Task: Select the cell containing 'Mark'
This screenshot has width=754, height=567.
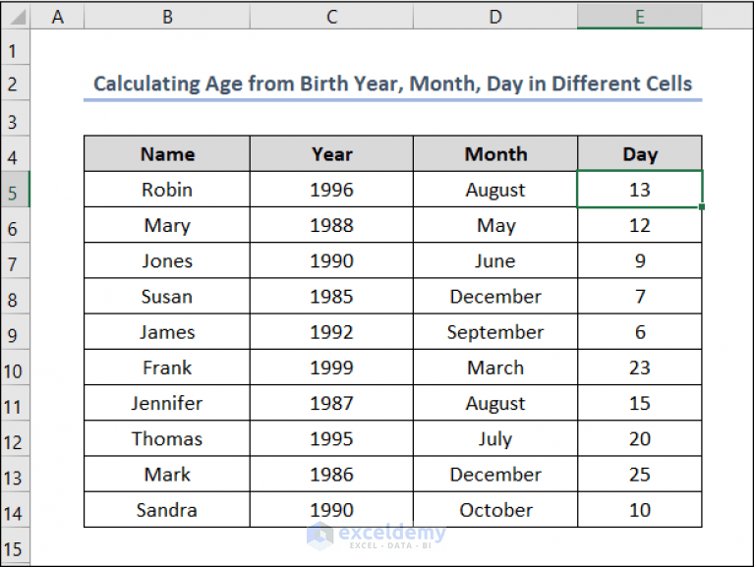Action: [x=167, y=474]
